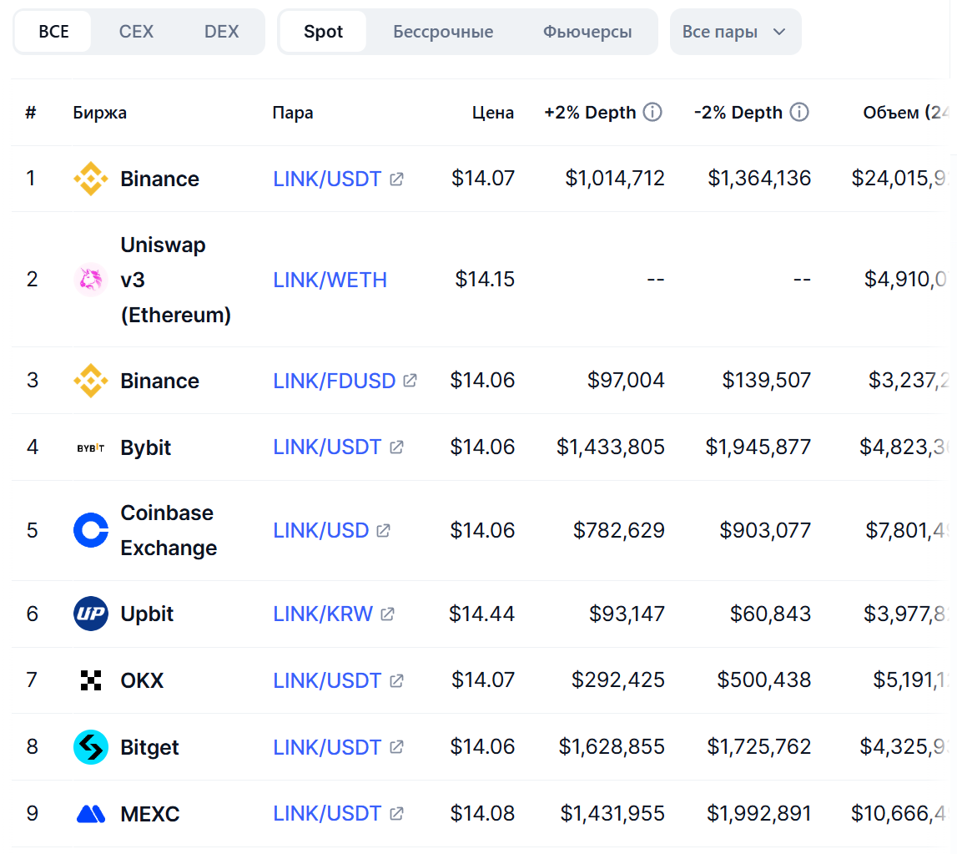This screenshot has height=854, width=957.
Task: Open the OKX LINK/USDT pair link
Action: 327,680
